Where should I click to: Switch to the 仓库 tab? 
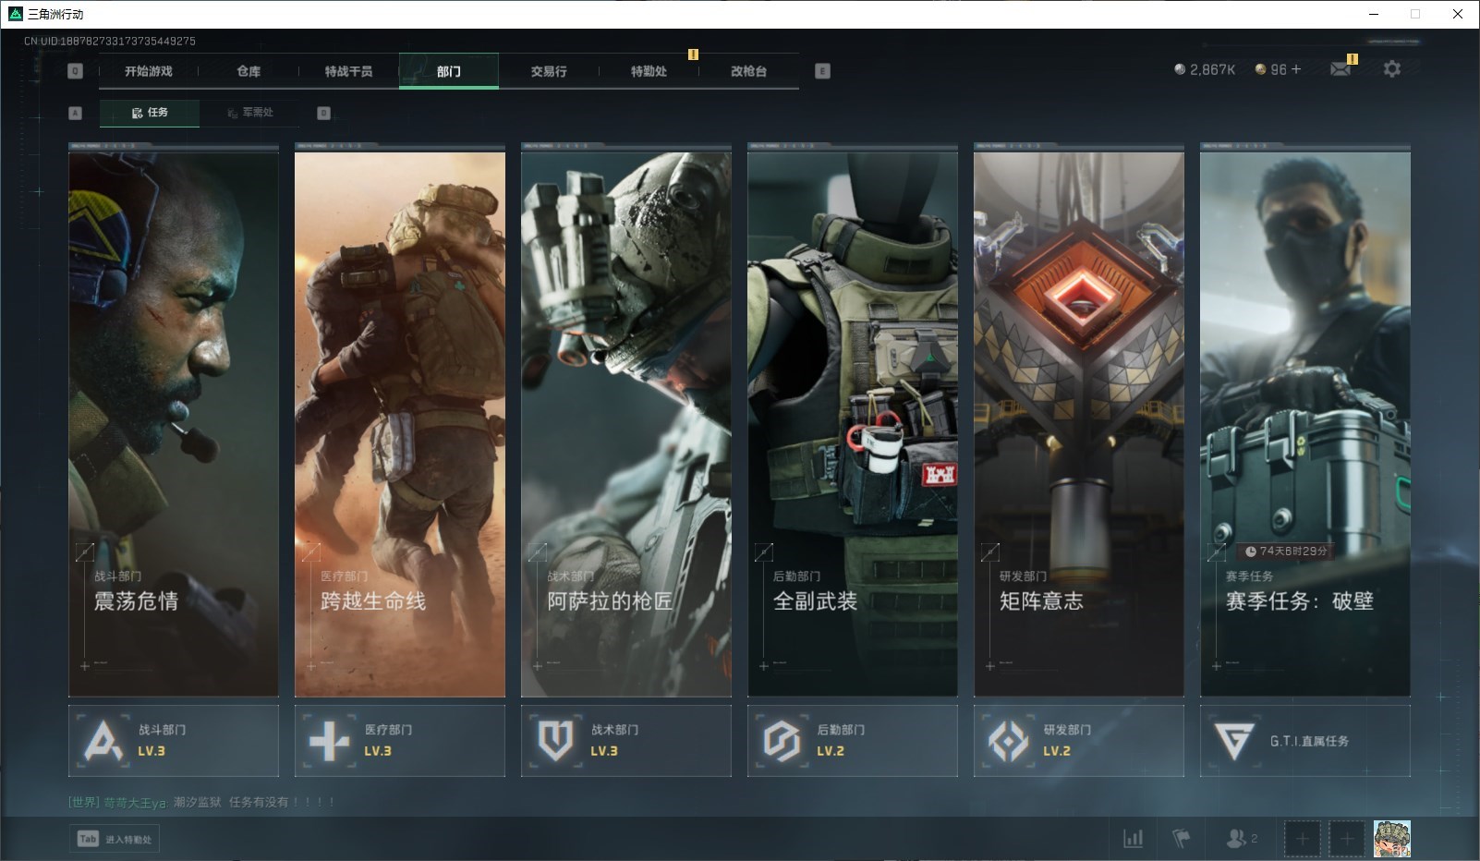249,71
